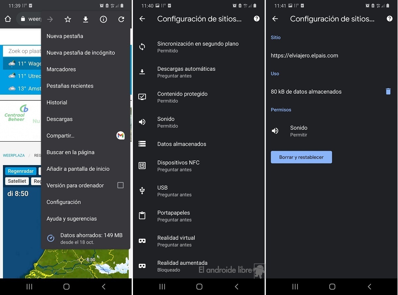Tap the download page icon
This screenshot has width=398, height=295.
[86, 20]
